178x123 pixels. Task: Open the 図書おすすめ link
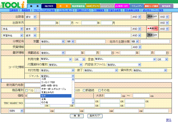pyautogui.click(x=83, y=10)
